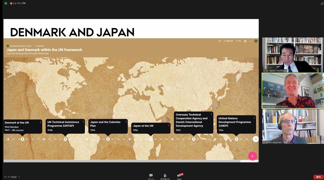Open options menu on Japan at the UN card
Image resolution: width=324 pixels, height=180 pixels.
169,125
